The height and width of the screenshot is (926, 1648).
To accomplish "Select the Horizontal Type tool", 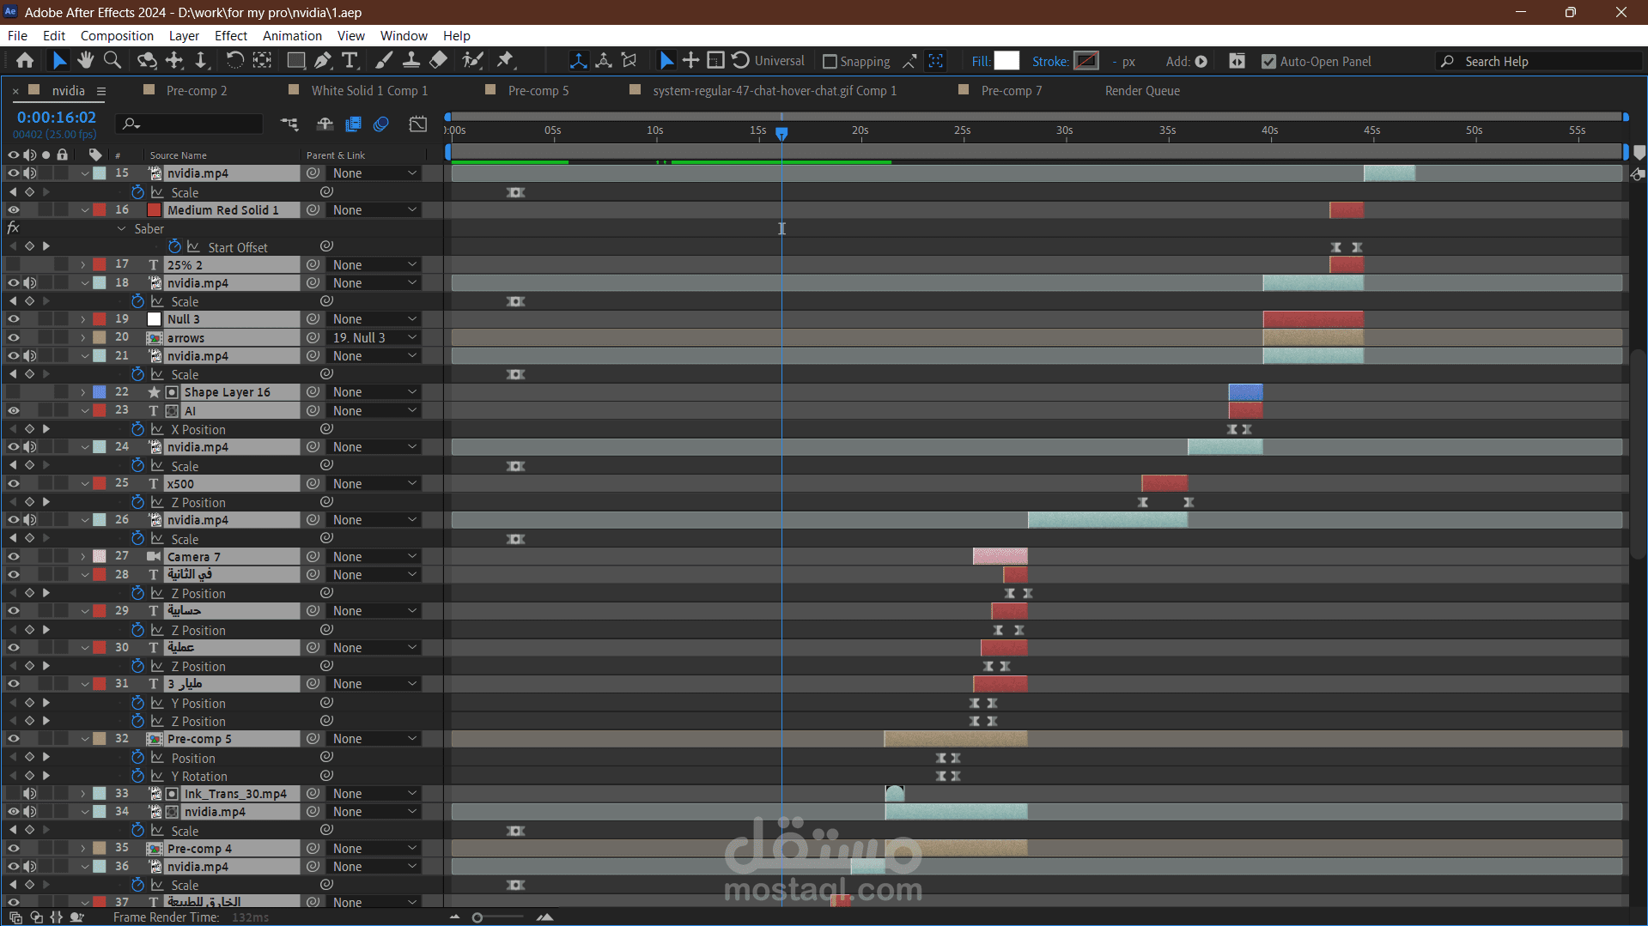I will tap(350, 61).
